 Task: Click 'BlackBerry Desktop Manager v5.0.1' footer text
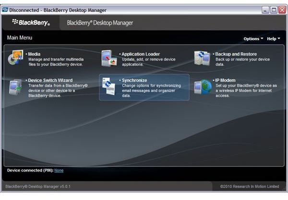[38, 187]
